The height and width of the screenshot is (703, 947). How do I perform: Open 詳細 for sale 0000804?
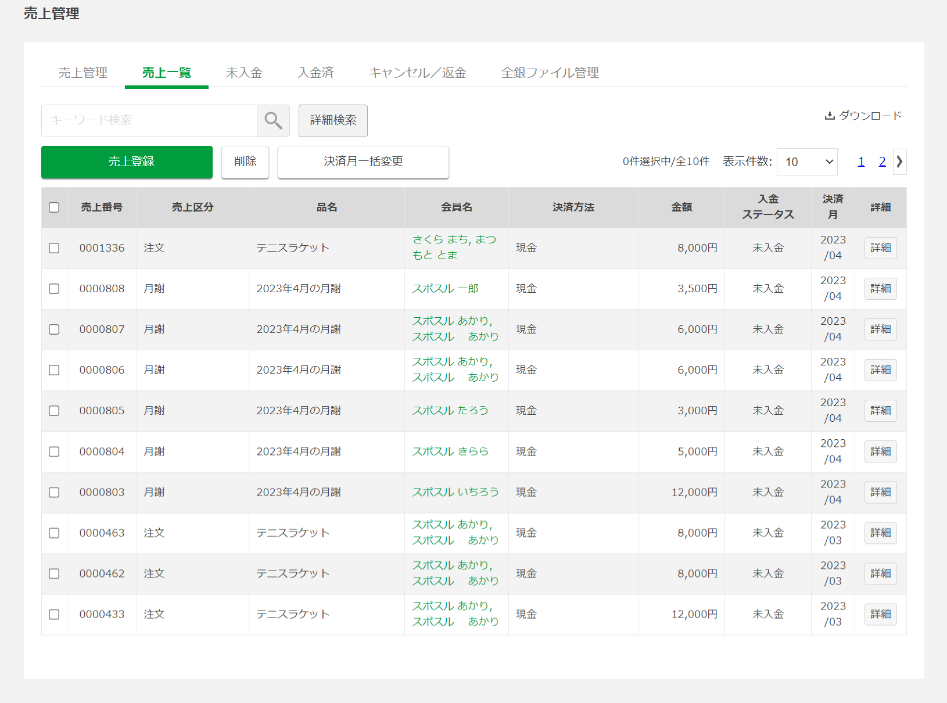(880, 451)
